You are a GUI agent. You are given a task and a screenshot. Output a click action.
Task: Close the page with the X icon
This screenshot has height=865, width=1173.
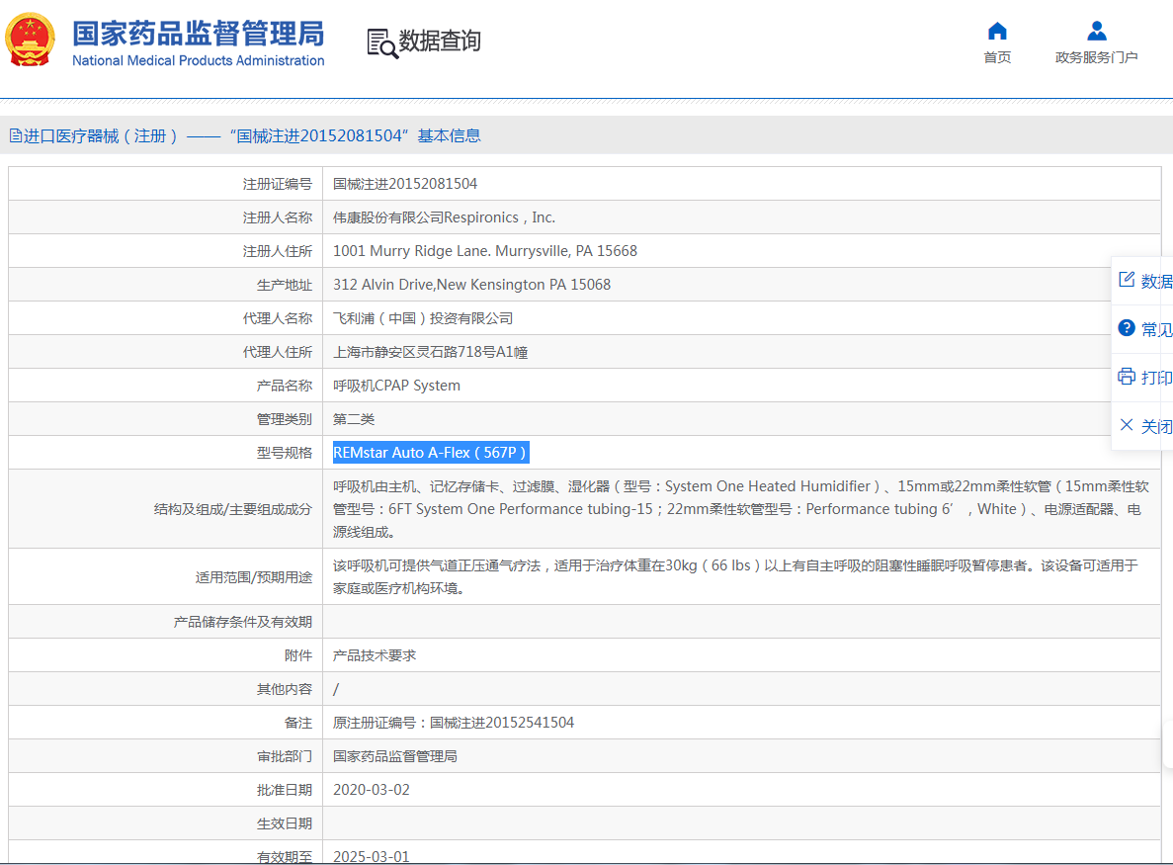(x=1127, y=425)
